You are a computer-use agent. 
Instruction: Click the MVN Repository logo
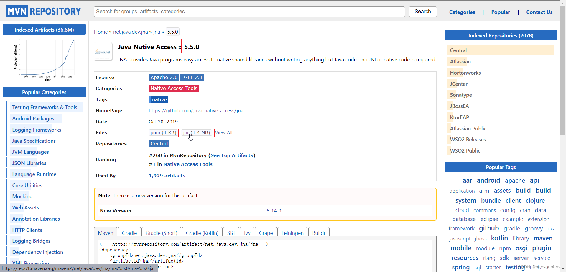point(43,12)
